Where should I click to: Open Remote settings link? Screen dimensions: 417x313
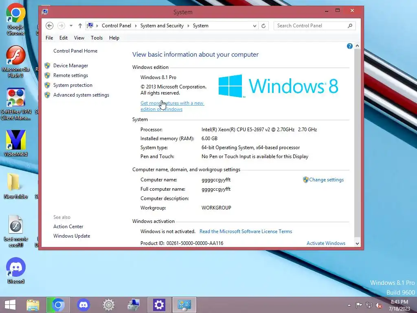pos(70,75)
